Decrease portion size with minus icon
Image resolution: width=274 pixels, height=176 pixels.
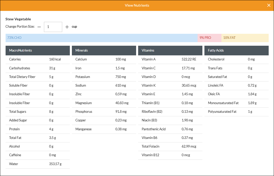(x=39, y=27)
